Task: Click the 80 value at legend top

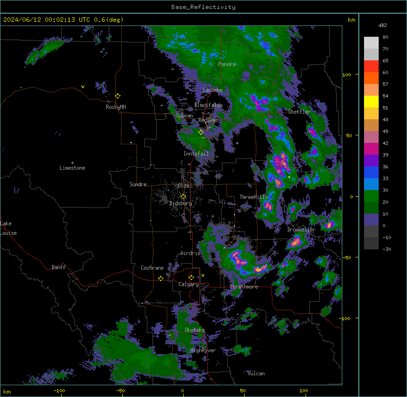Action: point(385,37)
